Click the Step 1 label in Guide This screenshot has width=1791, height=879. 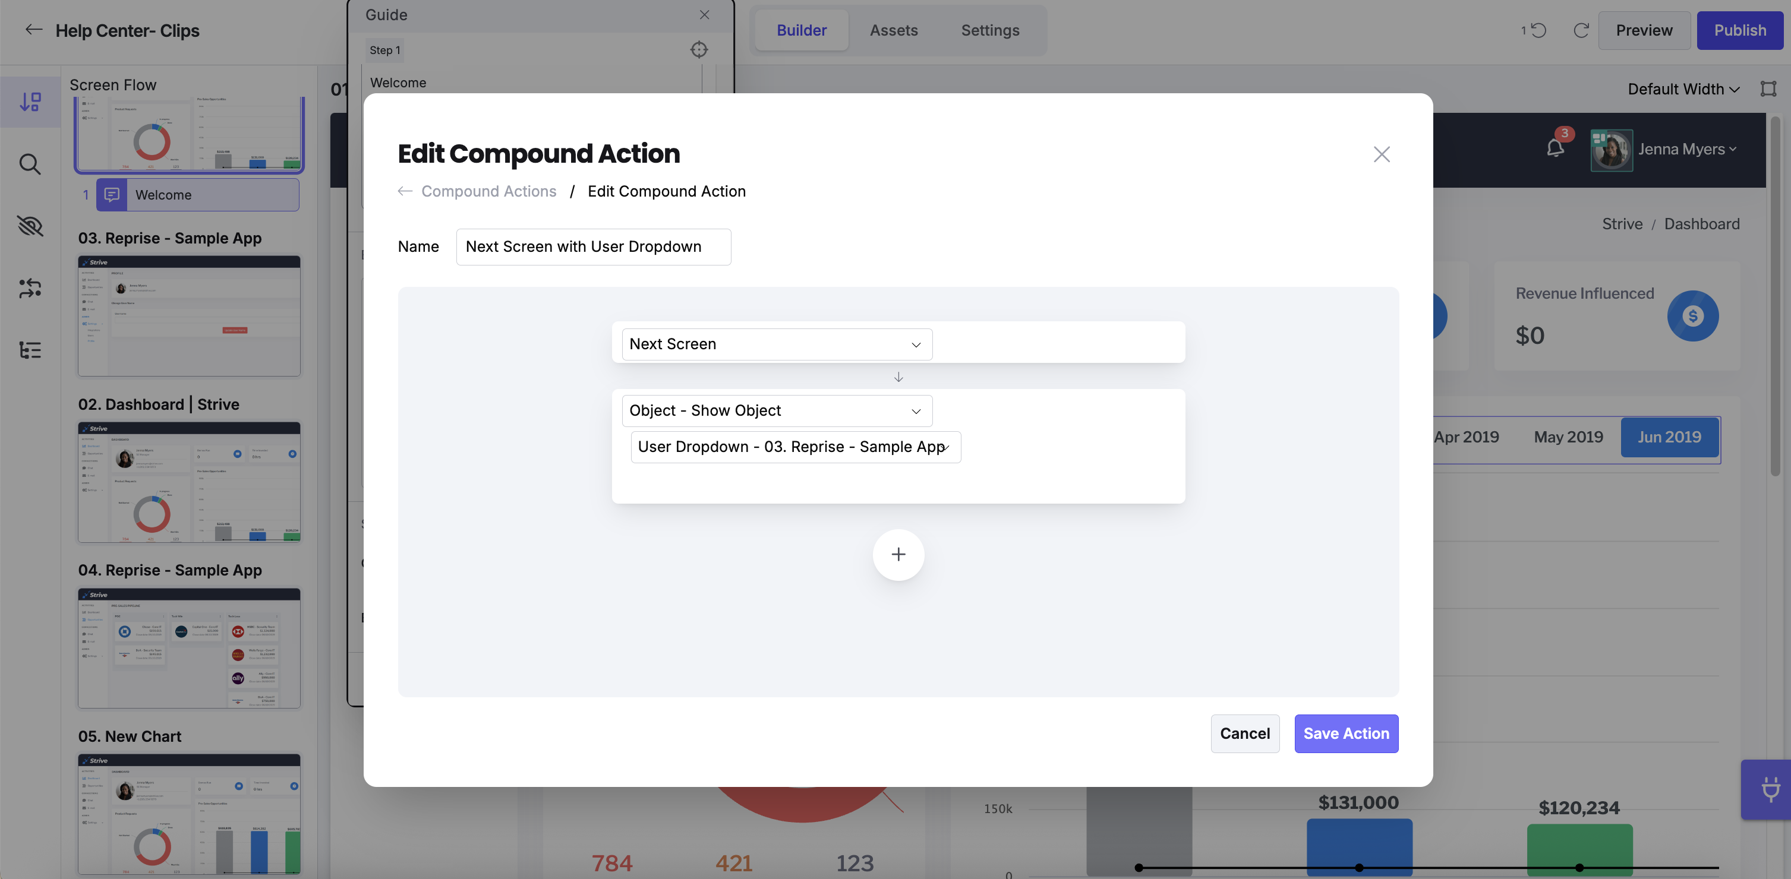point(384,50)
